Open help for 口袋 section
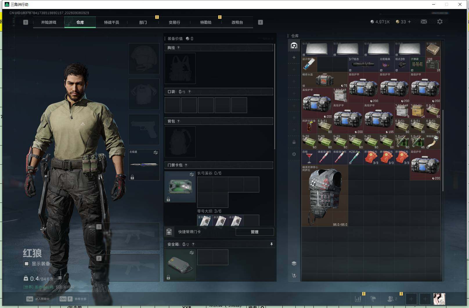Viewport: 469px width, 308px height. [190, 92]
